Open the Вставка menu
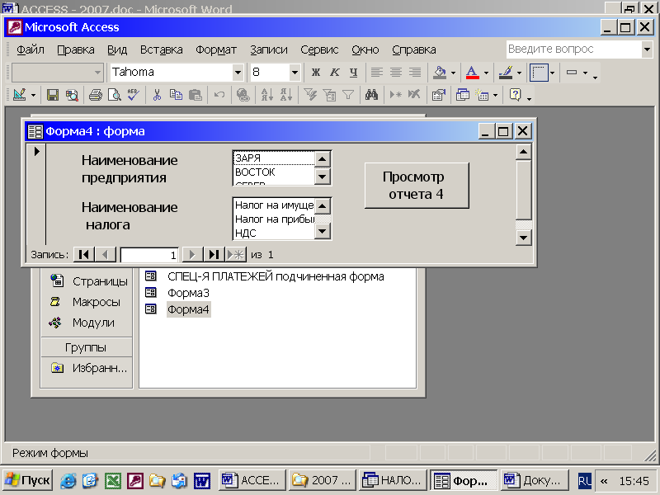Viewport: 660px width, 495px height. tap(161, 49)
